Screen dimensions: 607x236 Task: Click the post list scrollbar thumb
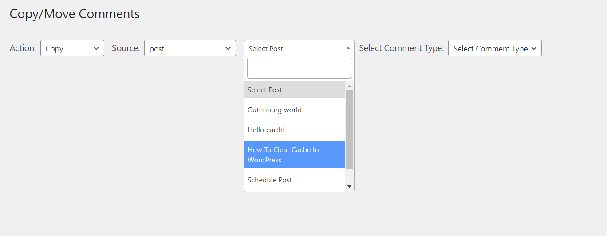(x=349, y=129)
